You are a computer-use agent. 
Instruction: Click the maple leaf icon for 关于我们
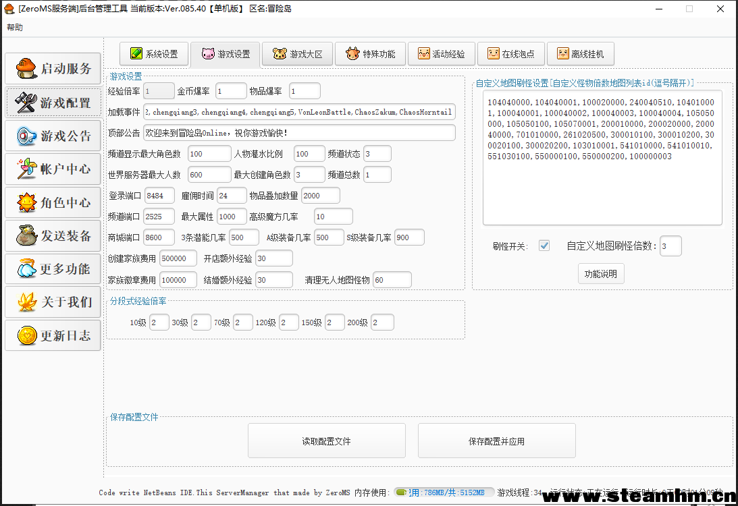[26, 302]
